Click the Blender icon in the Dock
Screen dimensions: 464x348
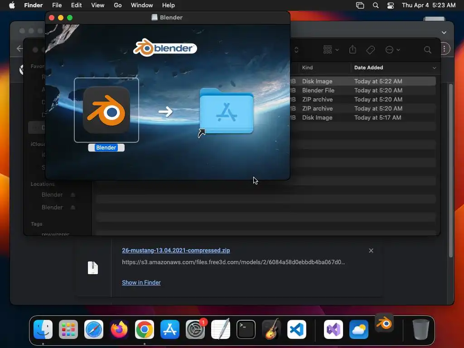[x=384, y=323]
